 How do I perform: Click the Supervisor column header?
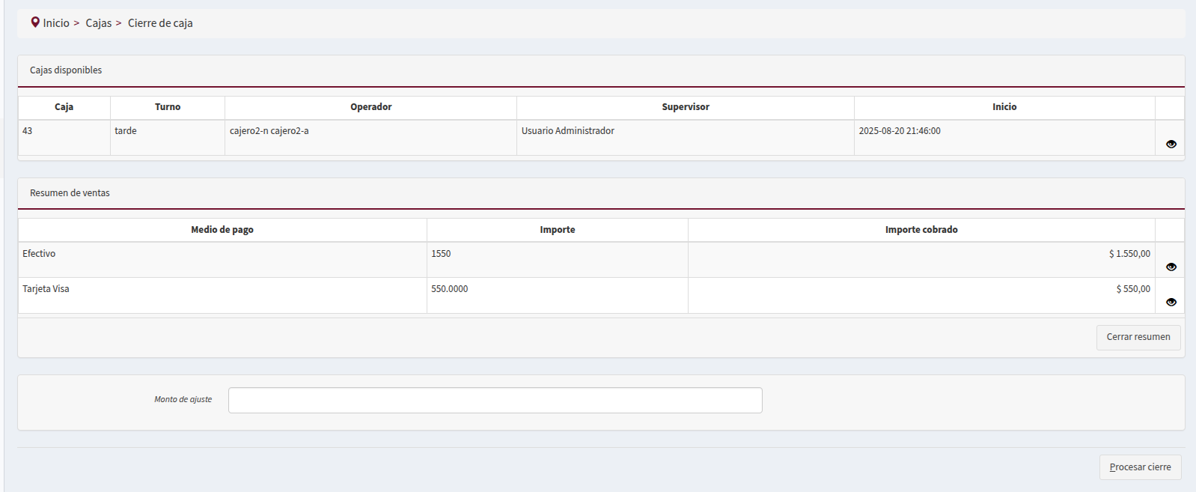685,107
